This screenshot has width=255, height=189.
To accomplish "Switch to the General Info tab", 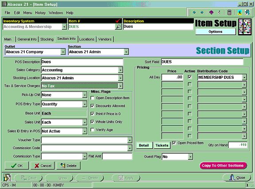I will click(27, 39).
